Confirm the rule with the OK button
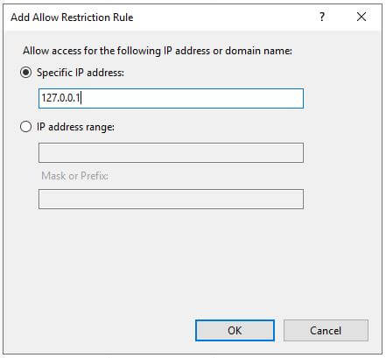Viewport: 386px width, 358px height. coord(235,330)
